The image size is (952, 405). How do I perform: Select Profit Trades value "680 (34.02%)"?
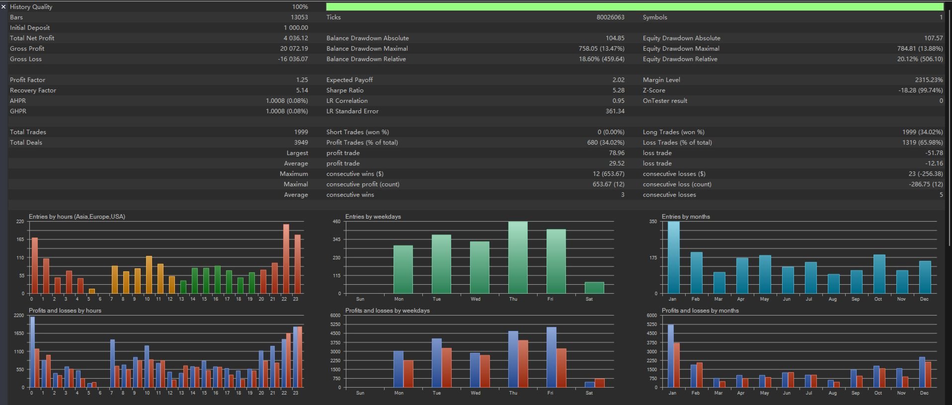click(606, 143)
